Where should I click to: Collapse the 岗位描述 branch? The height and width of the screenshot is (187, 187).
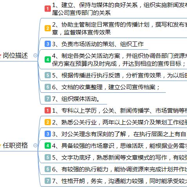[x=35, y=56]
